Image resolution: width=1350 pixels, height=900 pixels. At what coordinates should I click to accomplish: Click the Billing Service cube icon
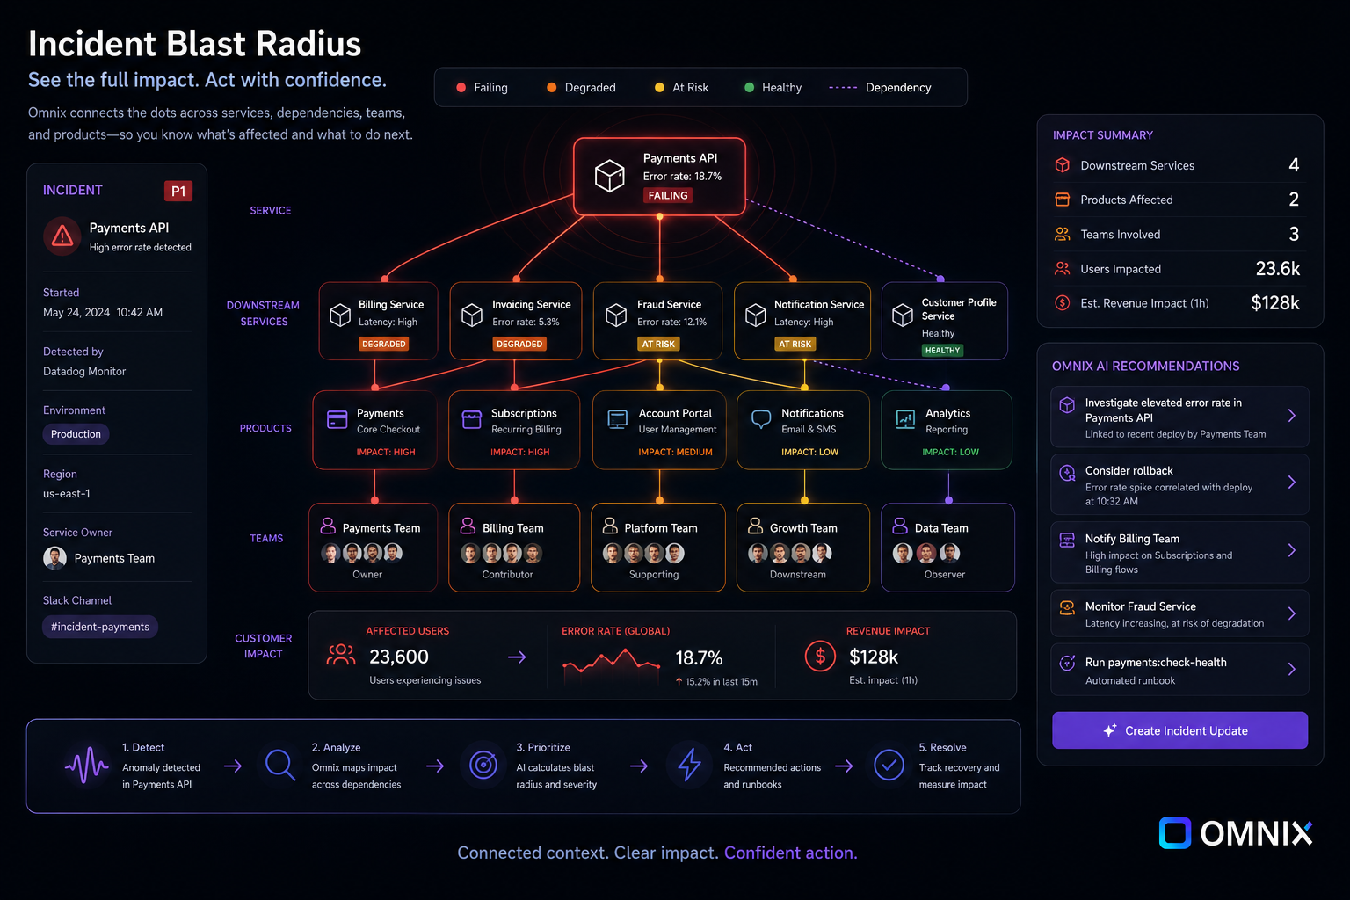(340, 315)
